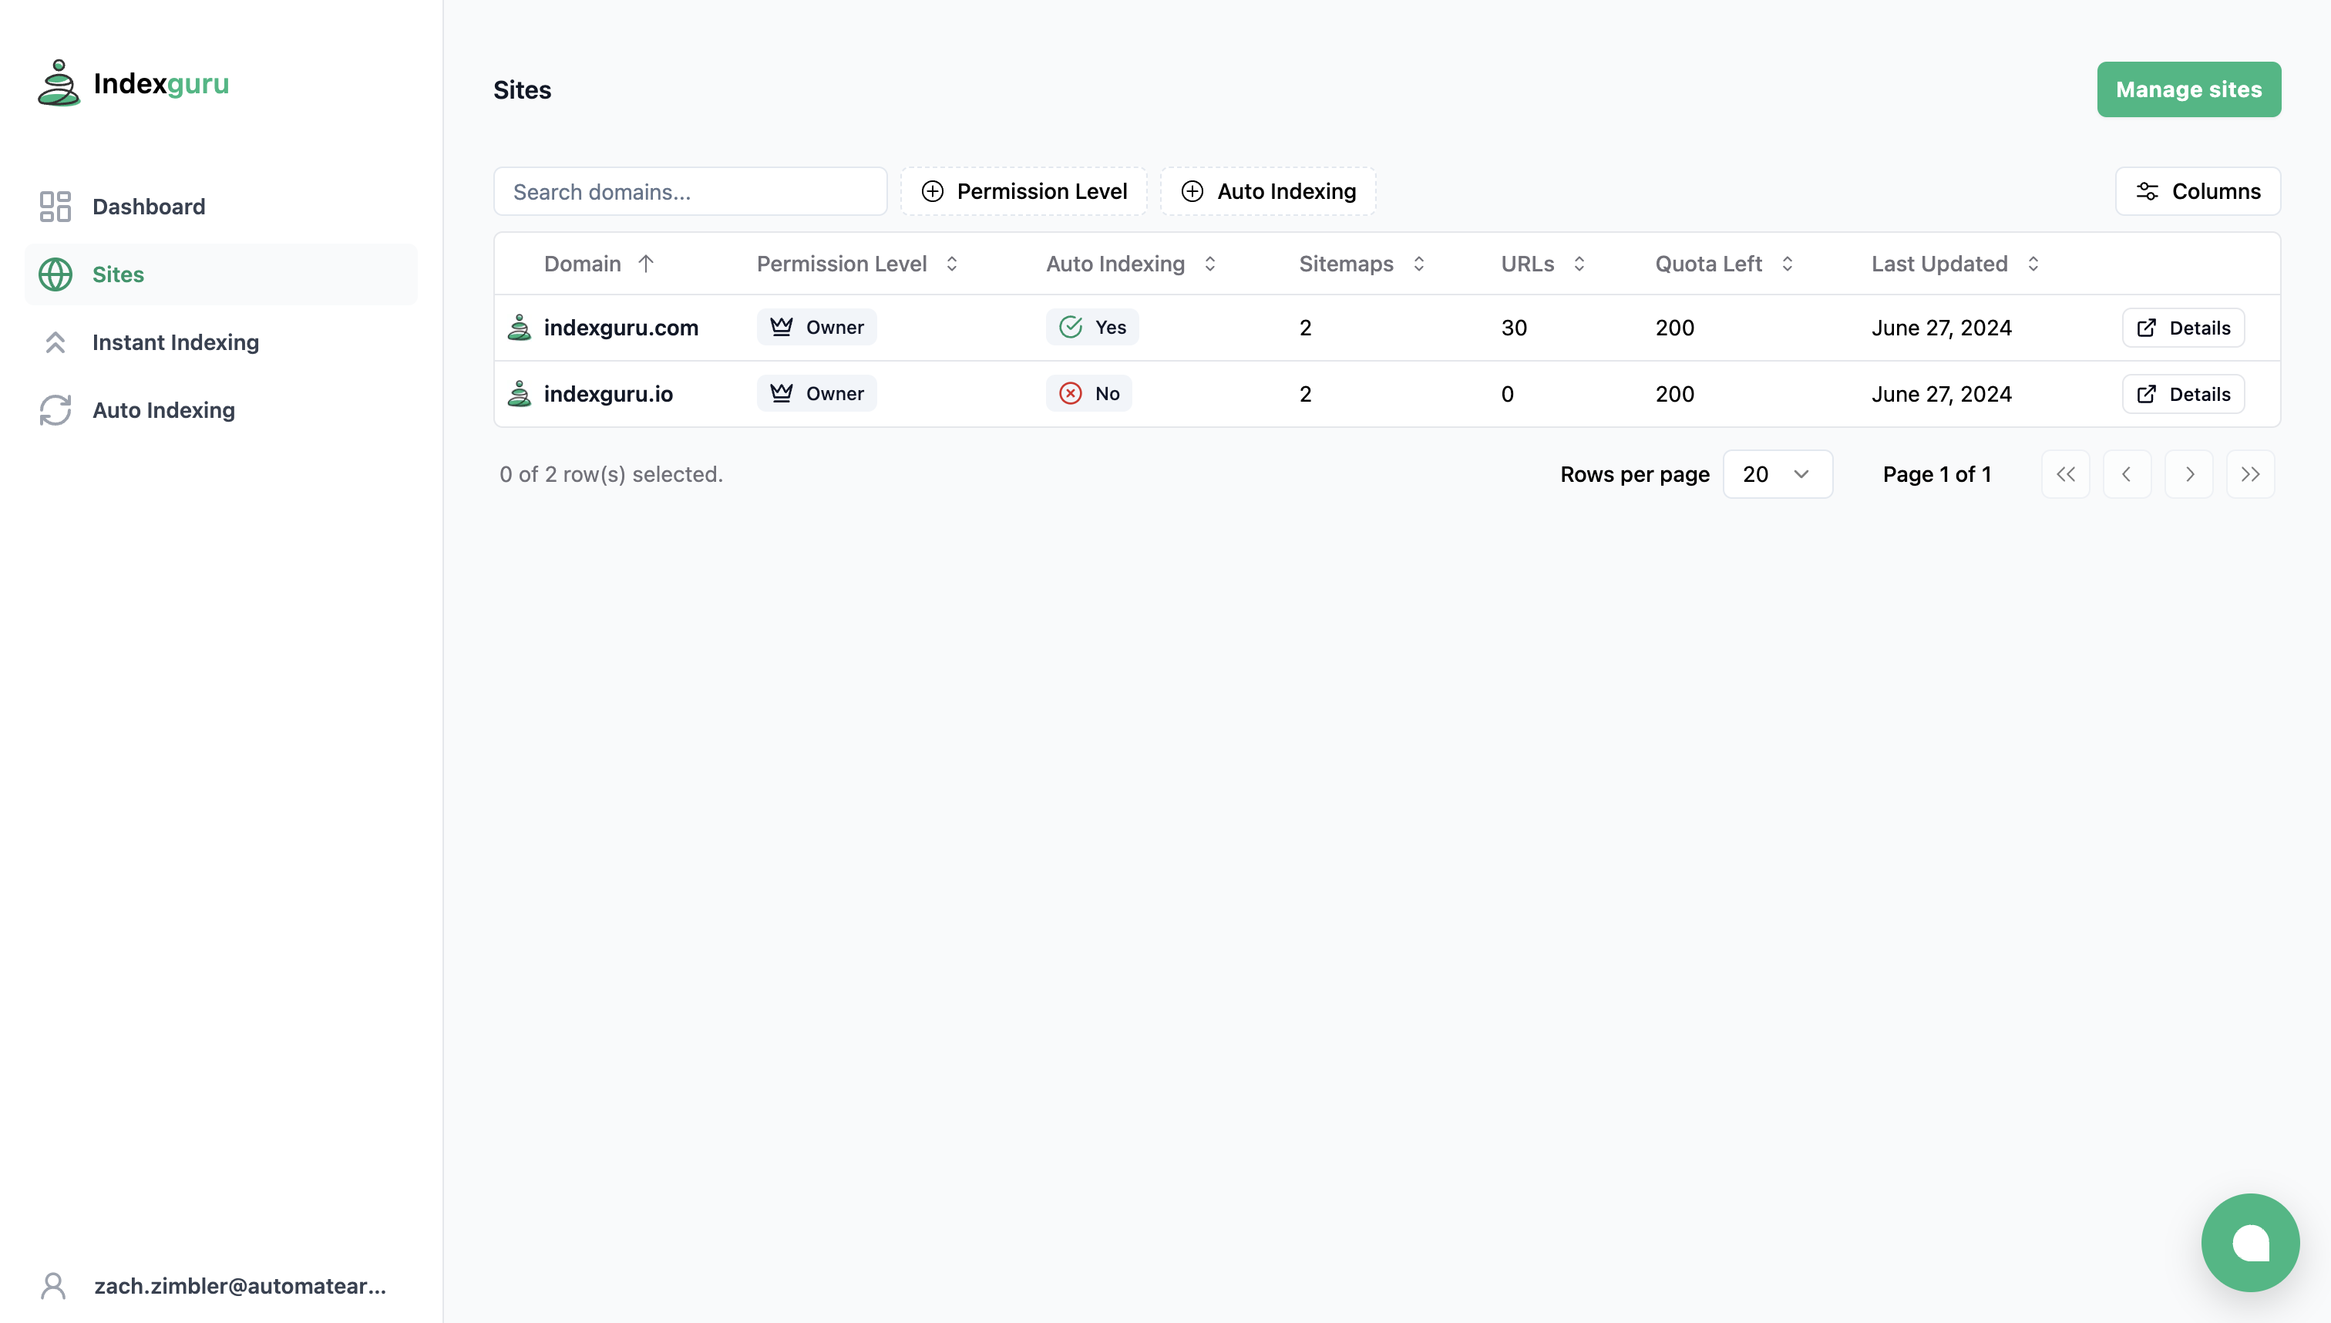Open the Rows per page dropdown

coord(1777,474)
